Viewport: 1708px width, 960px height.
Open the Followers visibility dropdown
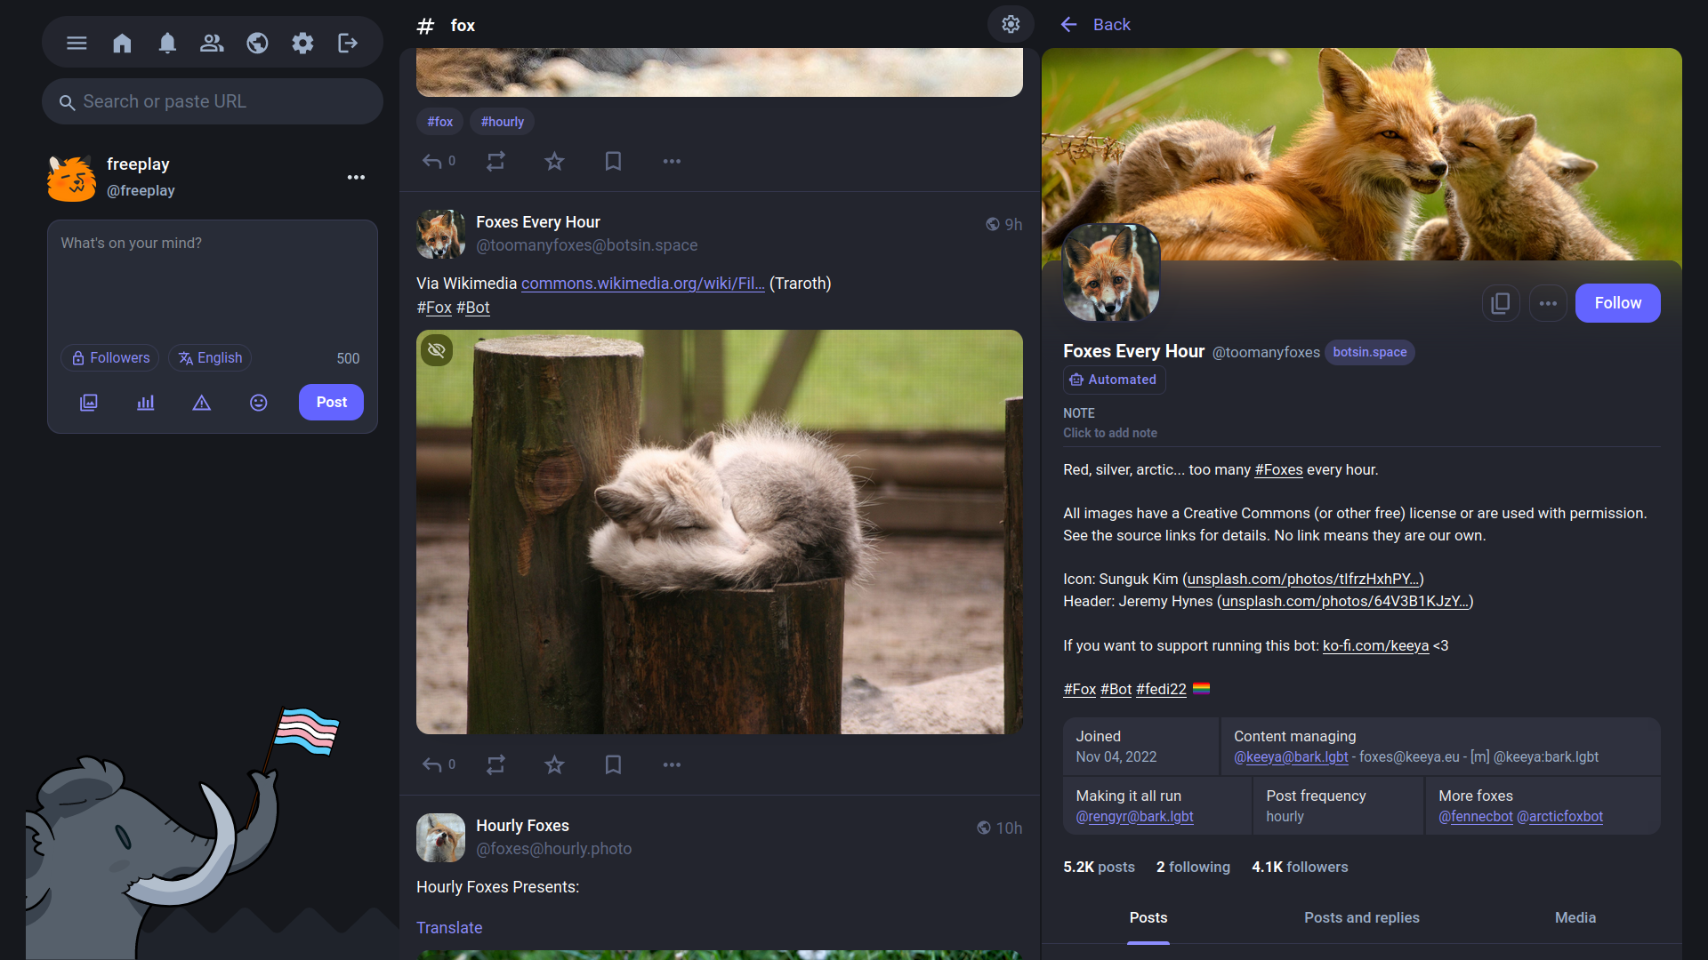(110, 358)
